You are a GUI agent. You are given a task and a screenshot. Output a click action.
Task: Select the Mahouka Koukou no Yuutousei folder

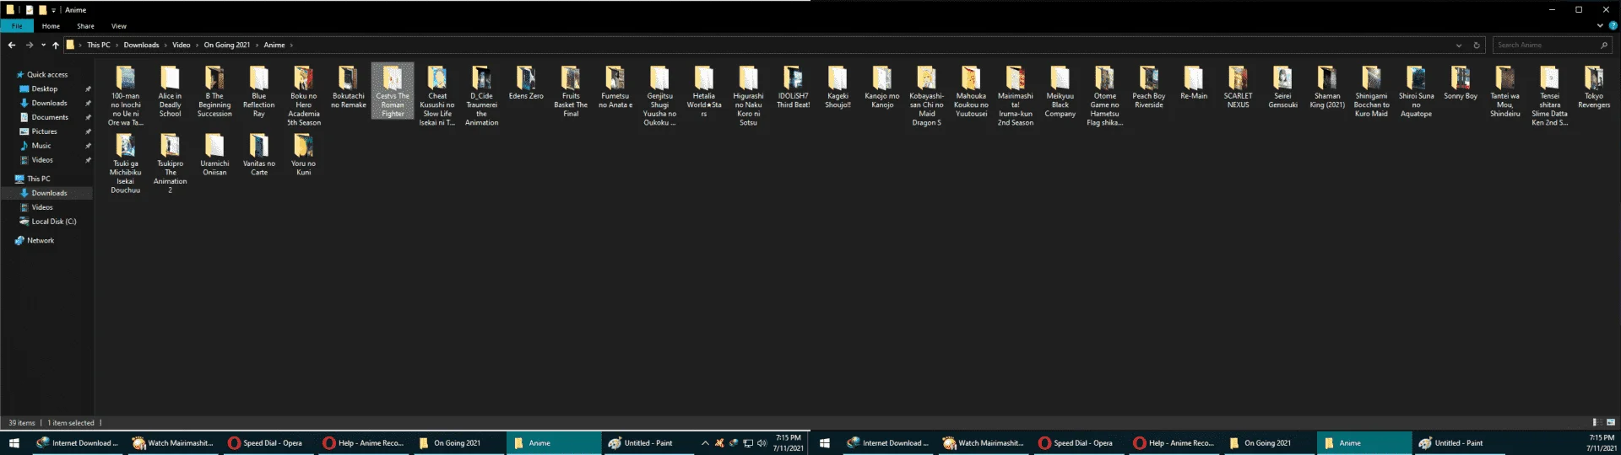(971, 92)
